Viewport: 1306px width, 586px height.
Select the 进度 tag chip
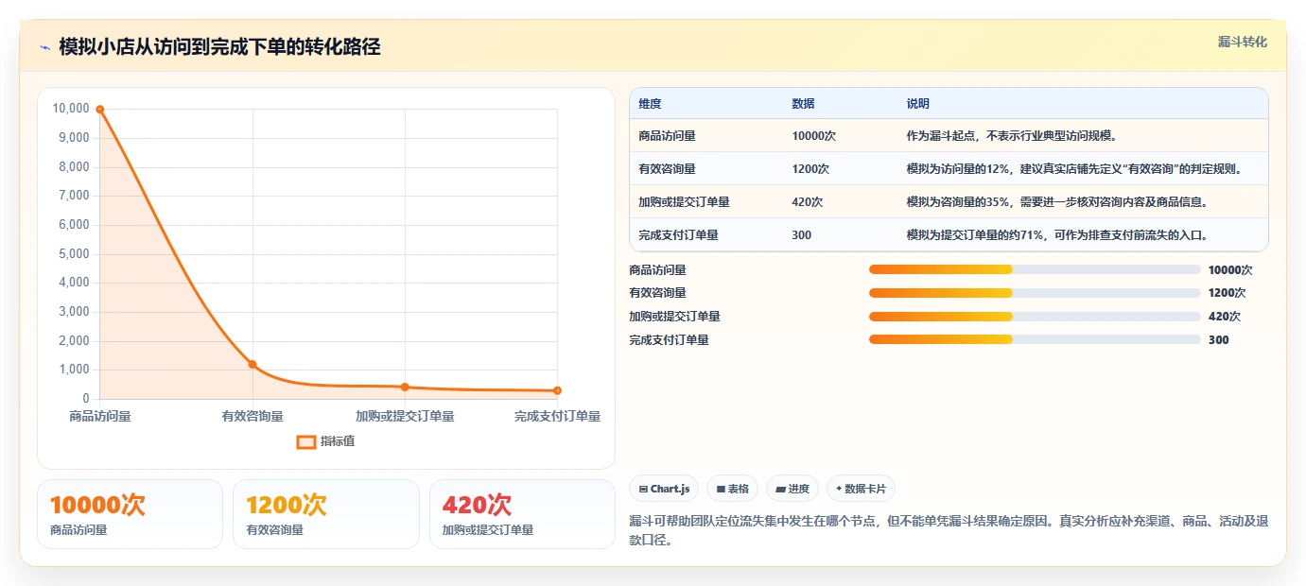tap(792, 489)
